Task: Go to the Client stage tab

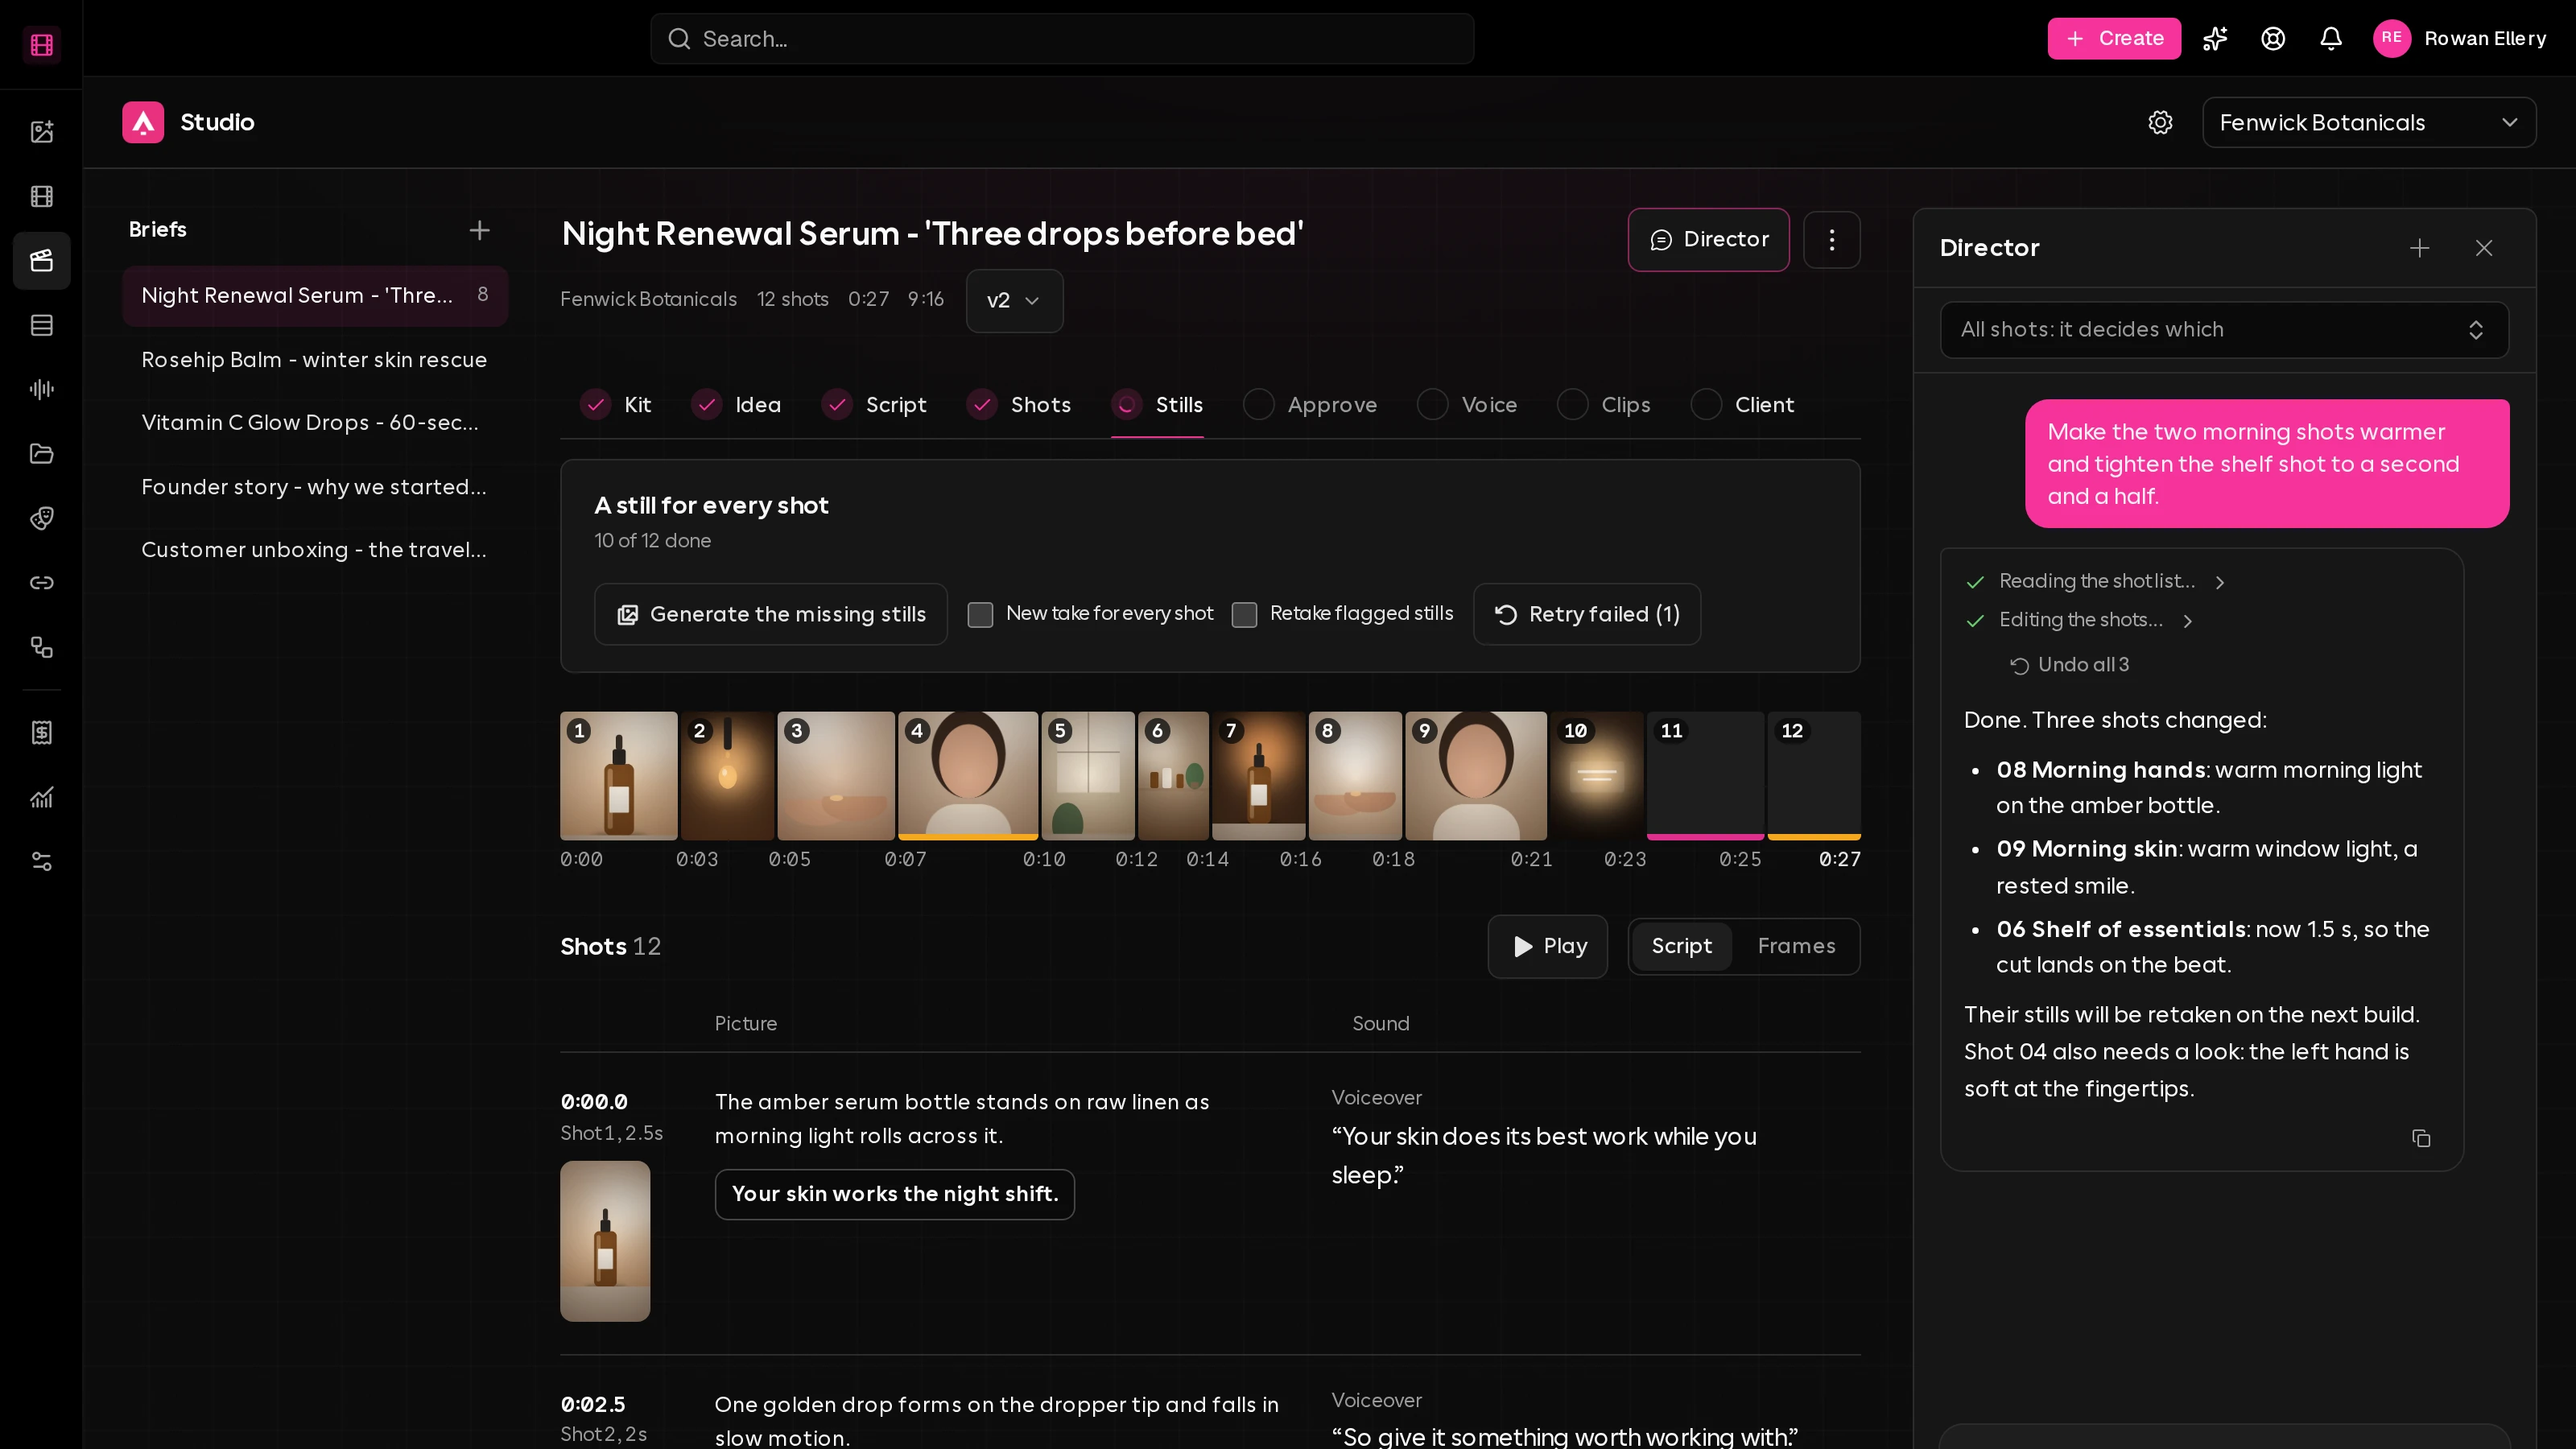Action: [x=1742, y=405]
